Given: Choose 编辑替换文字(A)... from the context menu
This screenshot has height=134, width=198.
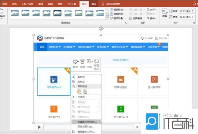Looking at the screenshot, I should [x=87, y=132].
